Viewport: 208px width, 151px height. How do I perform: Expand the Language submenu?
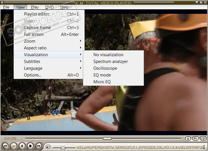pyautogui.click(x=49, y=68)
